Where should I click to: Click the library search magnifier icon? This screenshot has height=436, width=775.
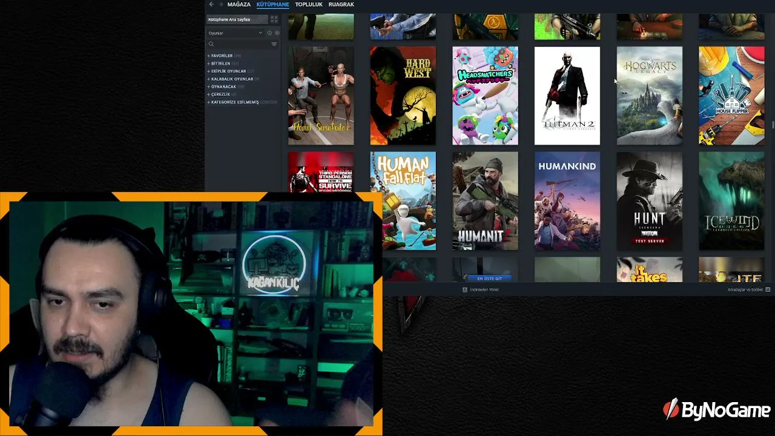[211, 44]
